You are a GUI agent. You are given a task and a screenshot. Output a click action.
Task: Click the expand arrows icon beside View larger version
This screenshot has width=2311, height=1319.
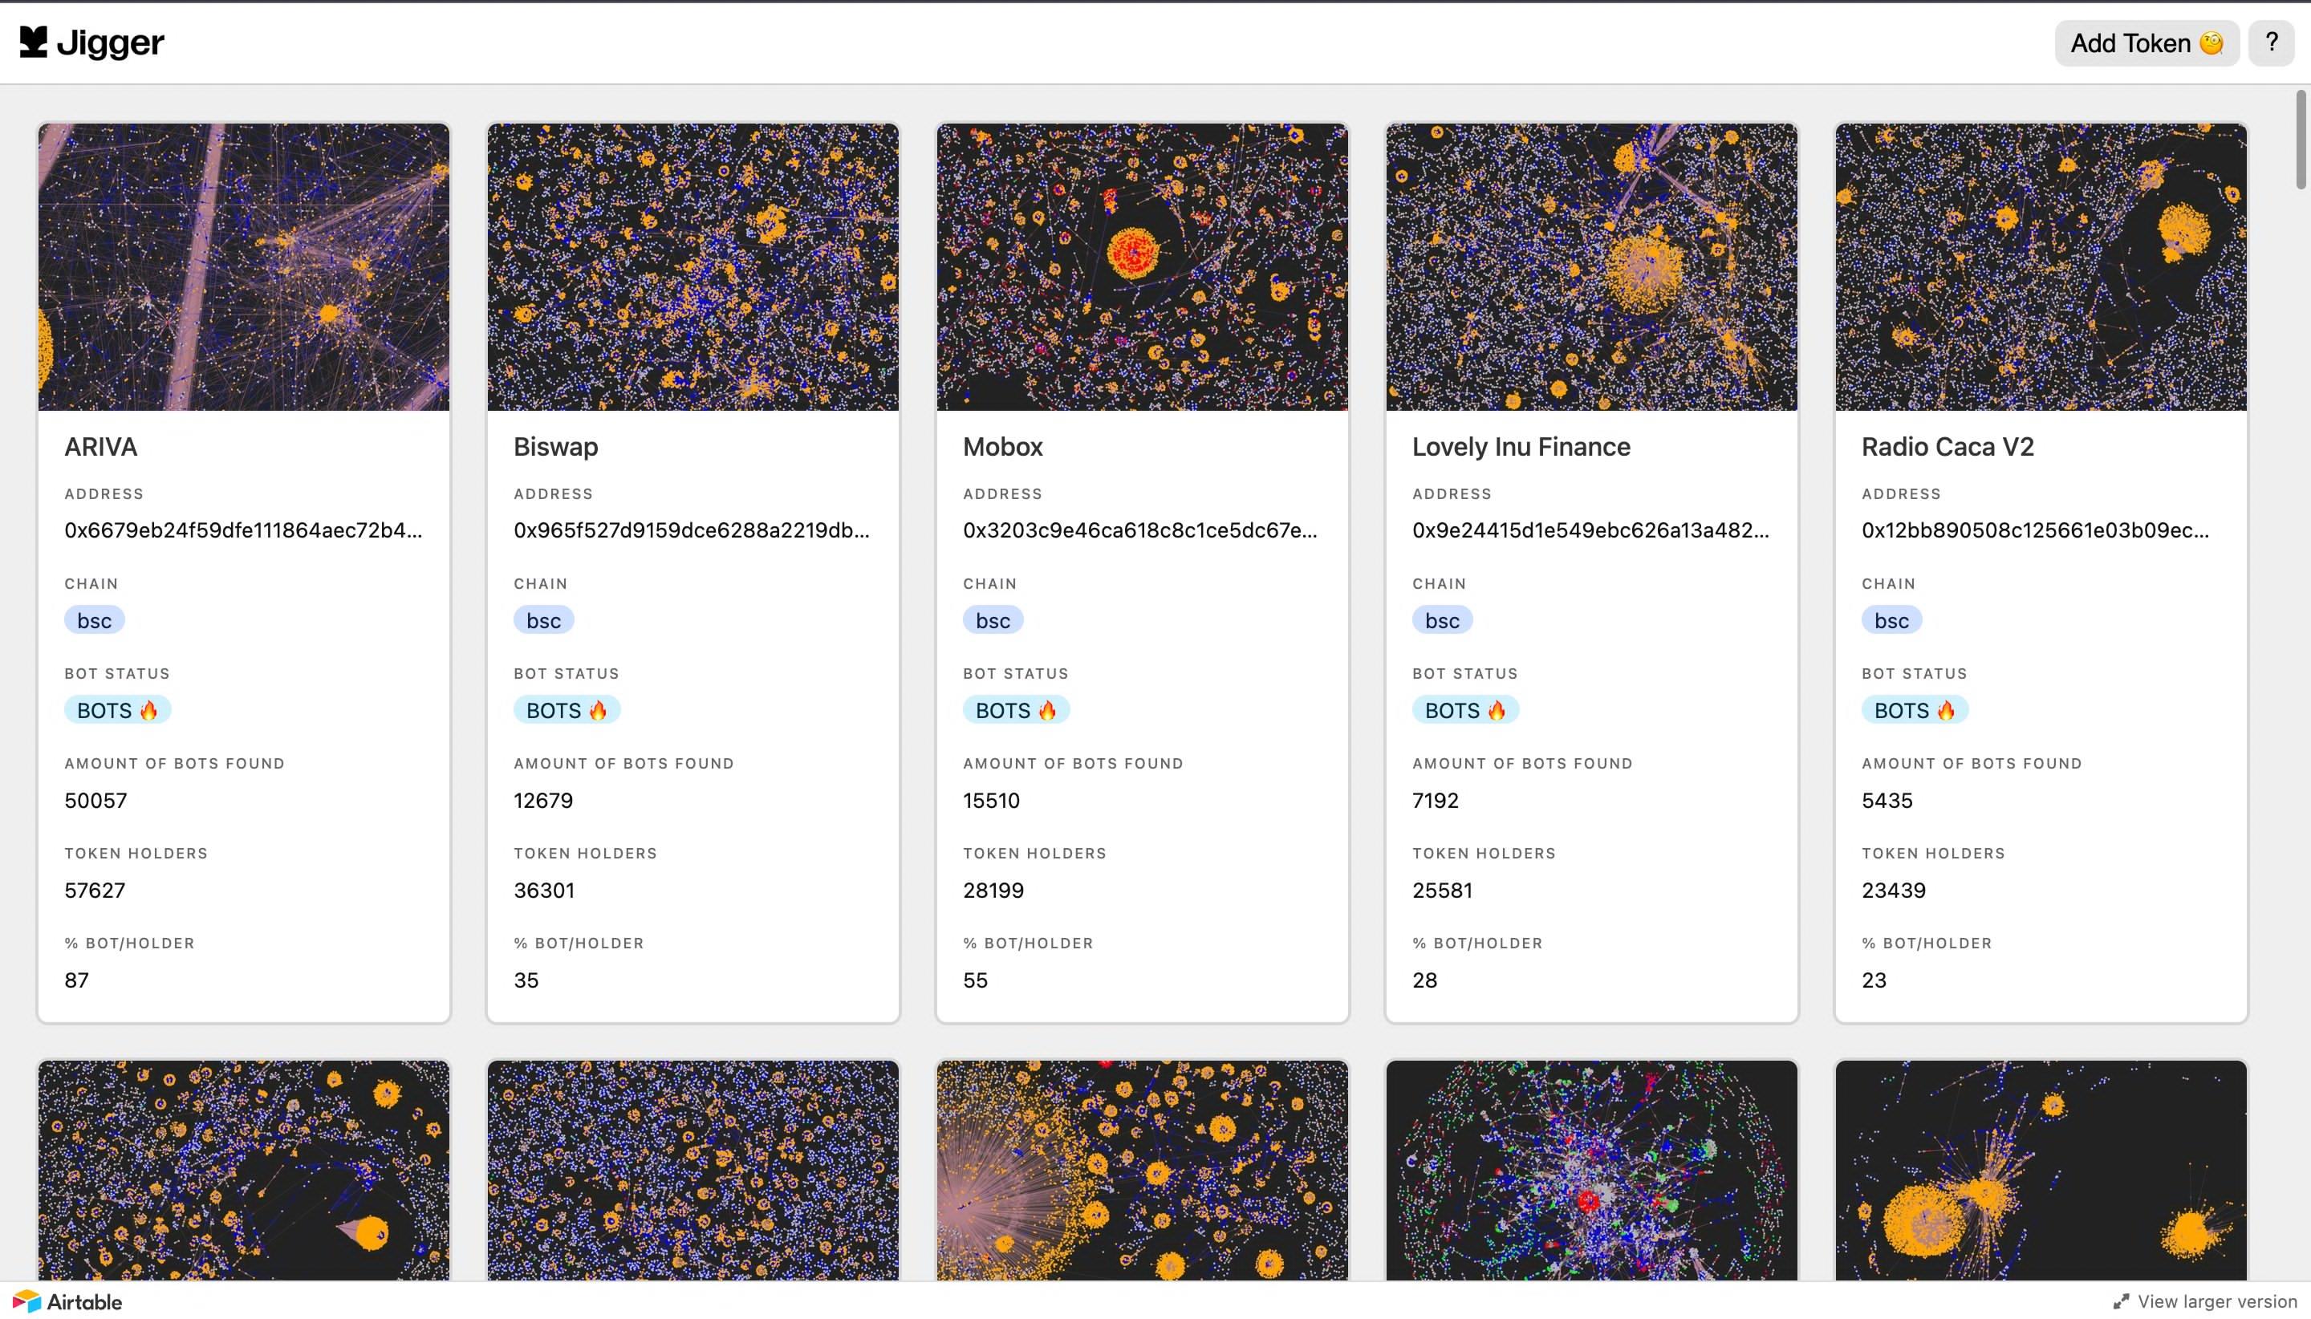point(2121,1302)
